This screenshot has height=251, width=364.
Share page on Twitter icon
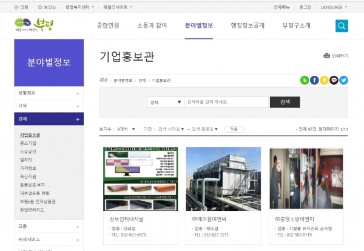[343, 80]
